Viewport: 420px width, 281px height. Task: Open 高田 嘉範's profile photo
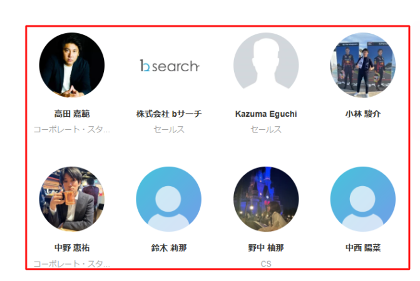click(72, 65)
